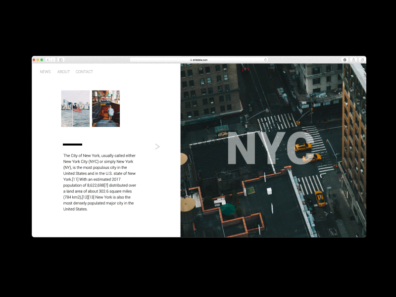
Task: Minimize the window with the yellow button
Action: coord(38,59)
